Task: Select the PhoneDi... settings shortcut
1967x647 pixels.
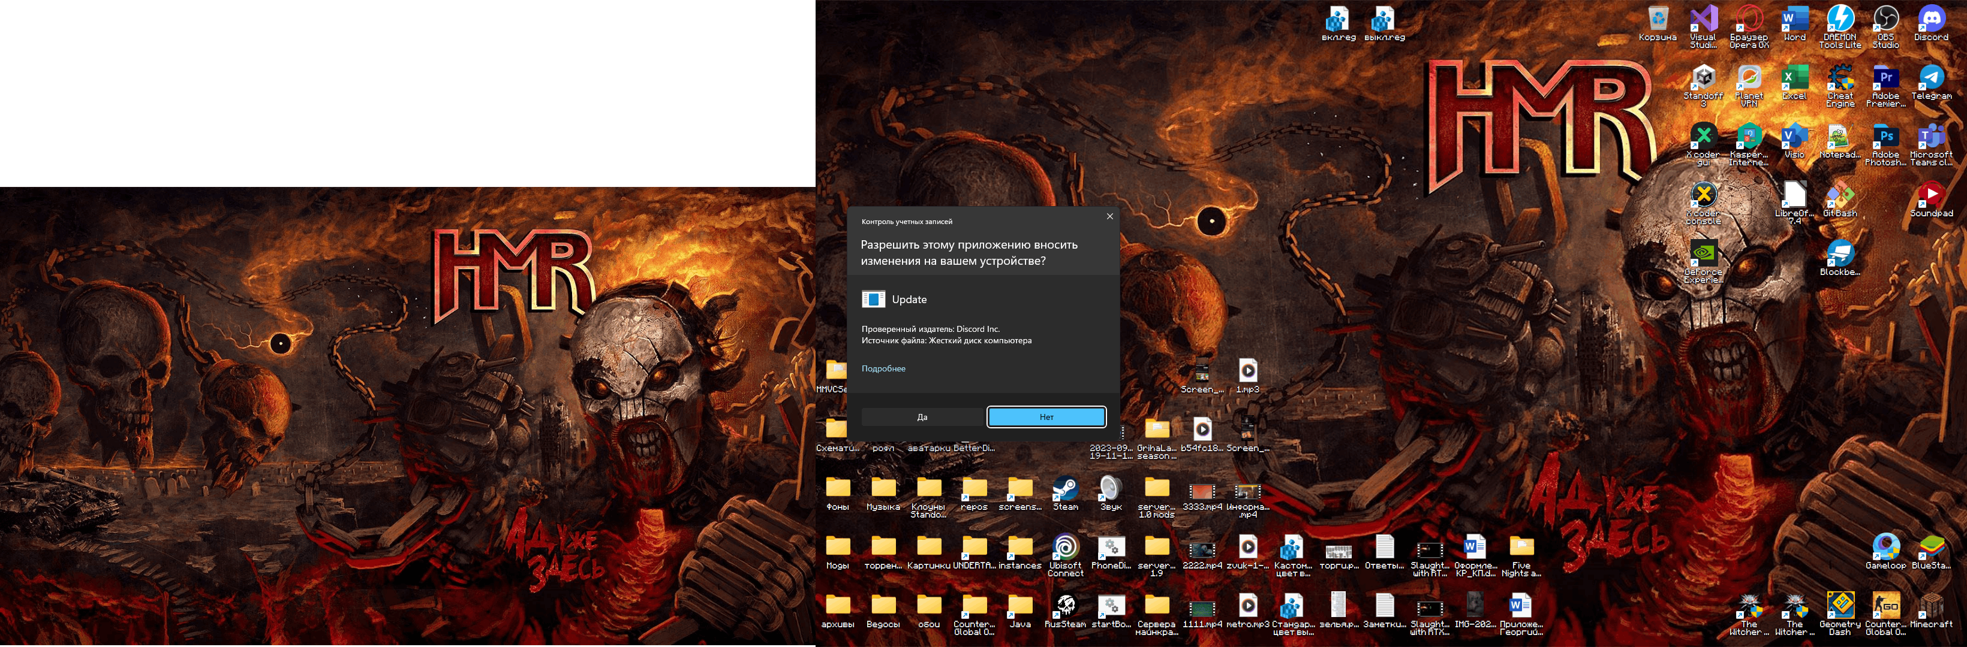Action: (1110, 552)
